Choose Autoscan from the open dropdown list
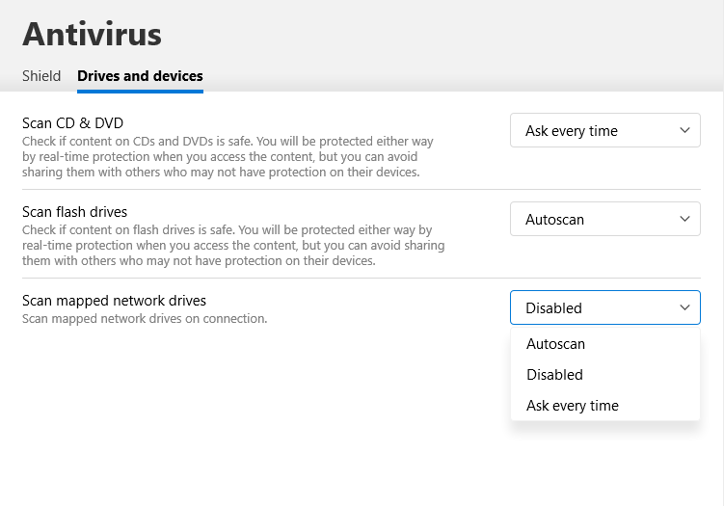 point(556,344)
